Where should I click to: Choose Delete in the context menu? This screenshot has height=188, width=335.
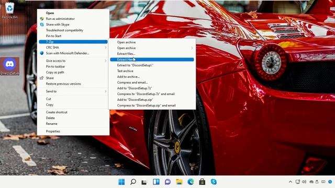click(x=73, y=118)
